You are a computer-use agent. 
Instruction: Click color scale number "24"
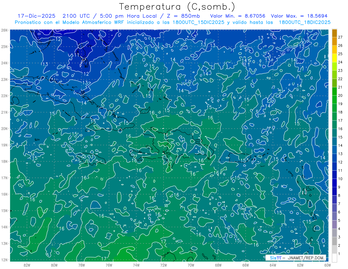[x=340, y=62]
